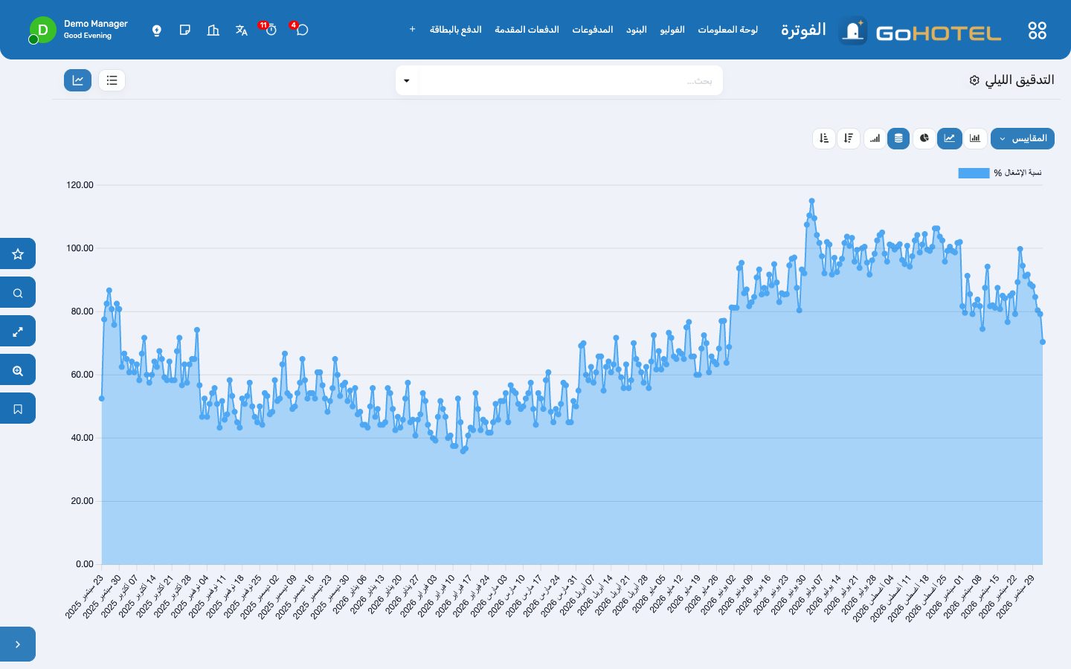Click the التدقيق الليلي page title

[1020, 80]
